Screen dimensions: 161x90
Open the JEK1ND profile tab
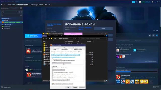48,4
